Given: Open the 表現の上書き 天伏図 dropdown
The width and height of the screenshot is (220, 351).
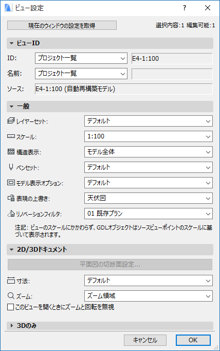Looking at the screenshot, I should coord(149,198).
